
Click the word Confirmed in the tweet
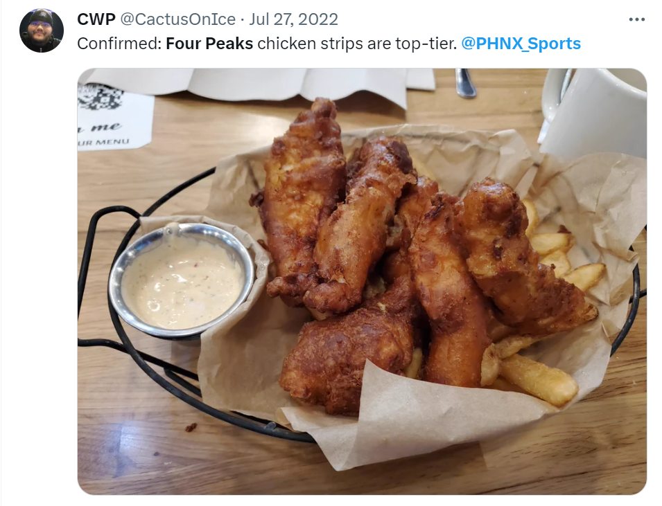(x=116, y=44)
